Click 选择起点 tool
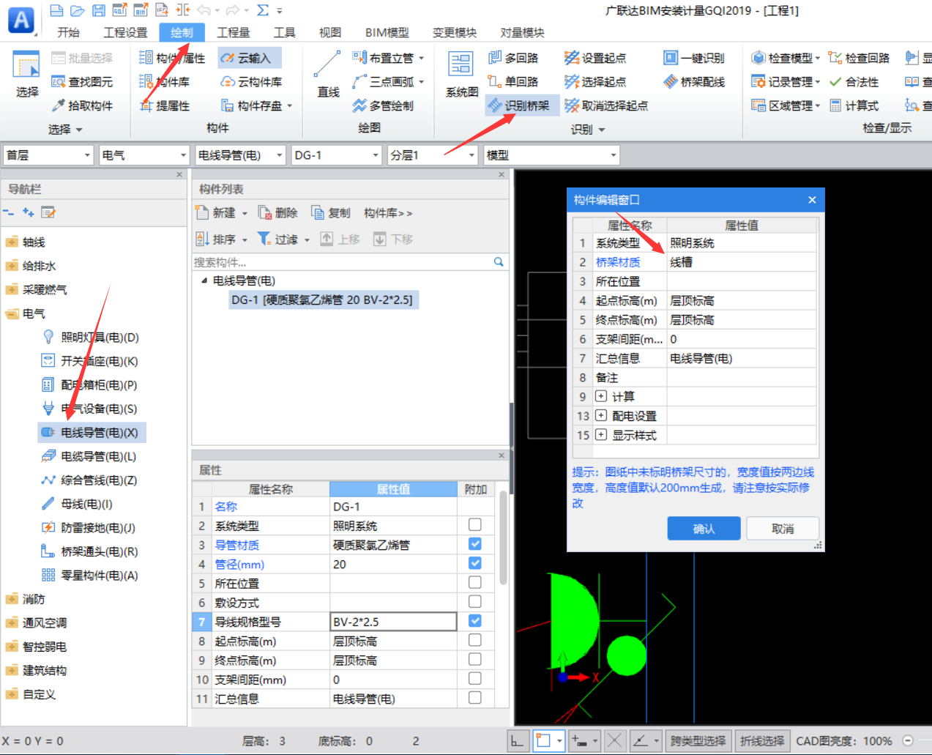This screenshot has height=755, width=932. click(x=595, y=81)
